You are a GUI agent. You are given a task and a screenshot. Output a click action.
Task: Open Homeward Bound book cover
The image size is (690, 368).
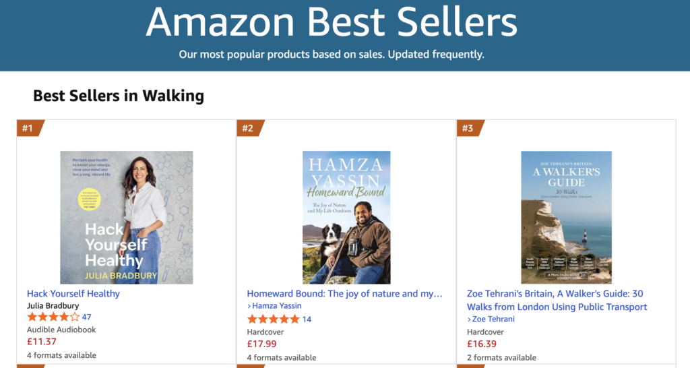coord(346,217)
